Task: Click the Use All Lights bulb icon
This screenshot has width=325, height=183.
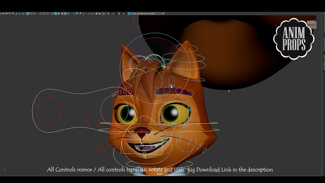Action: click(x=69, y=13)
